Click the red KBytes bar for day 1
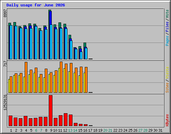171x134 pixels. pos(10,121)
